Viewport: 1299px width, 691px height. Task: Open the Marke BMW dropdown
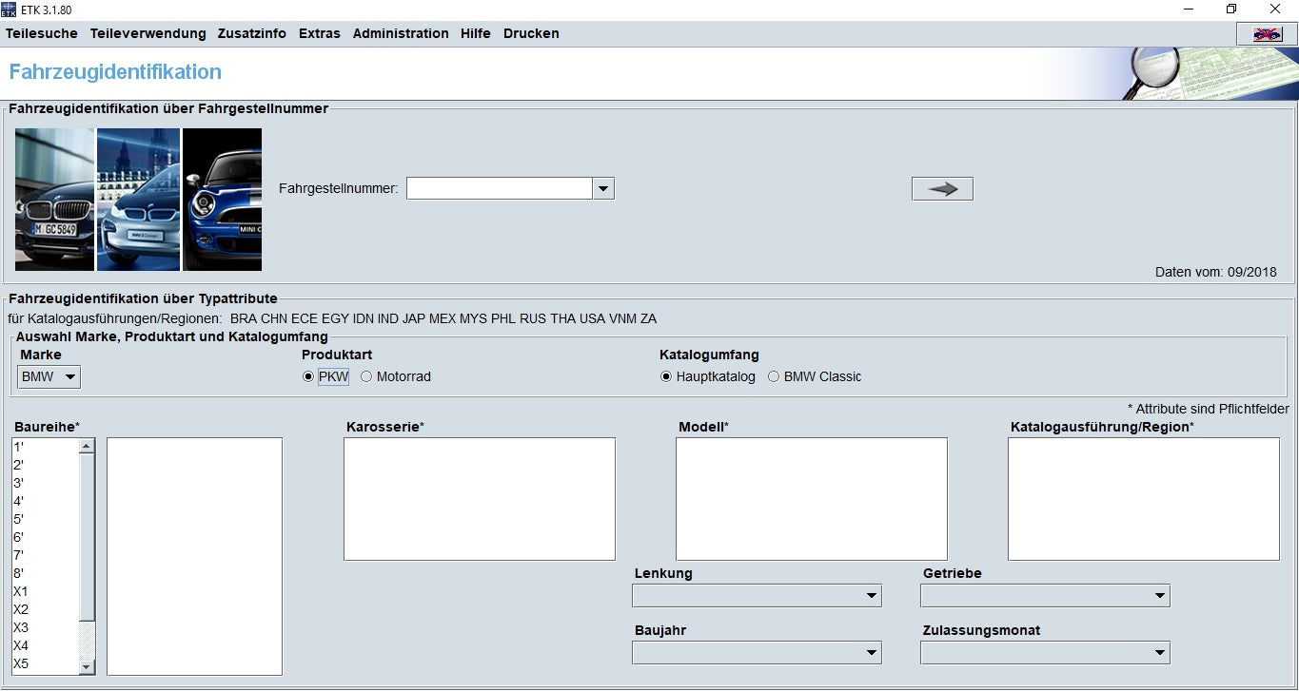pyautogui.click(x=49, y=377)
